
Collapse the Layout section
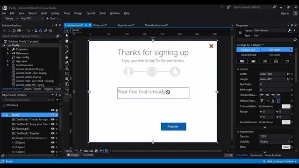click(x=238, y=69)
